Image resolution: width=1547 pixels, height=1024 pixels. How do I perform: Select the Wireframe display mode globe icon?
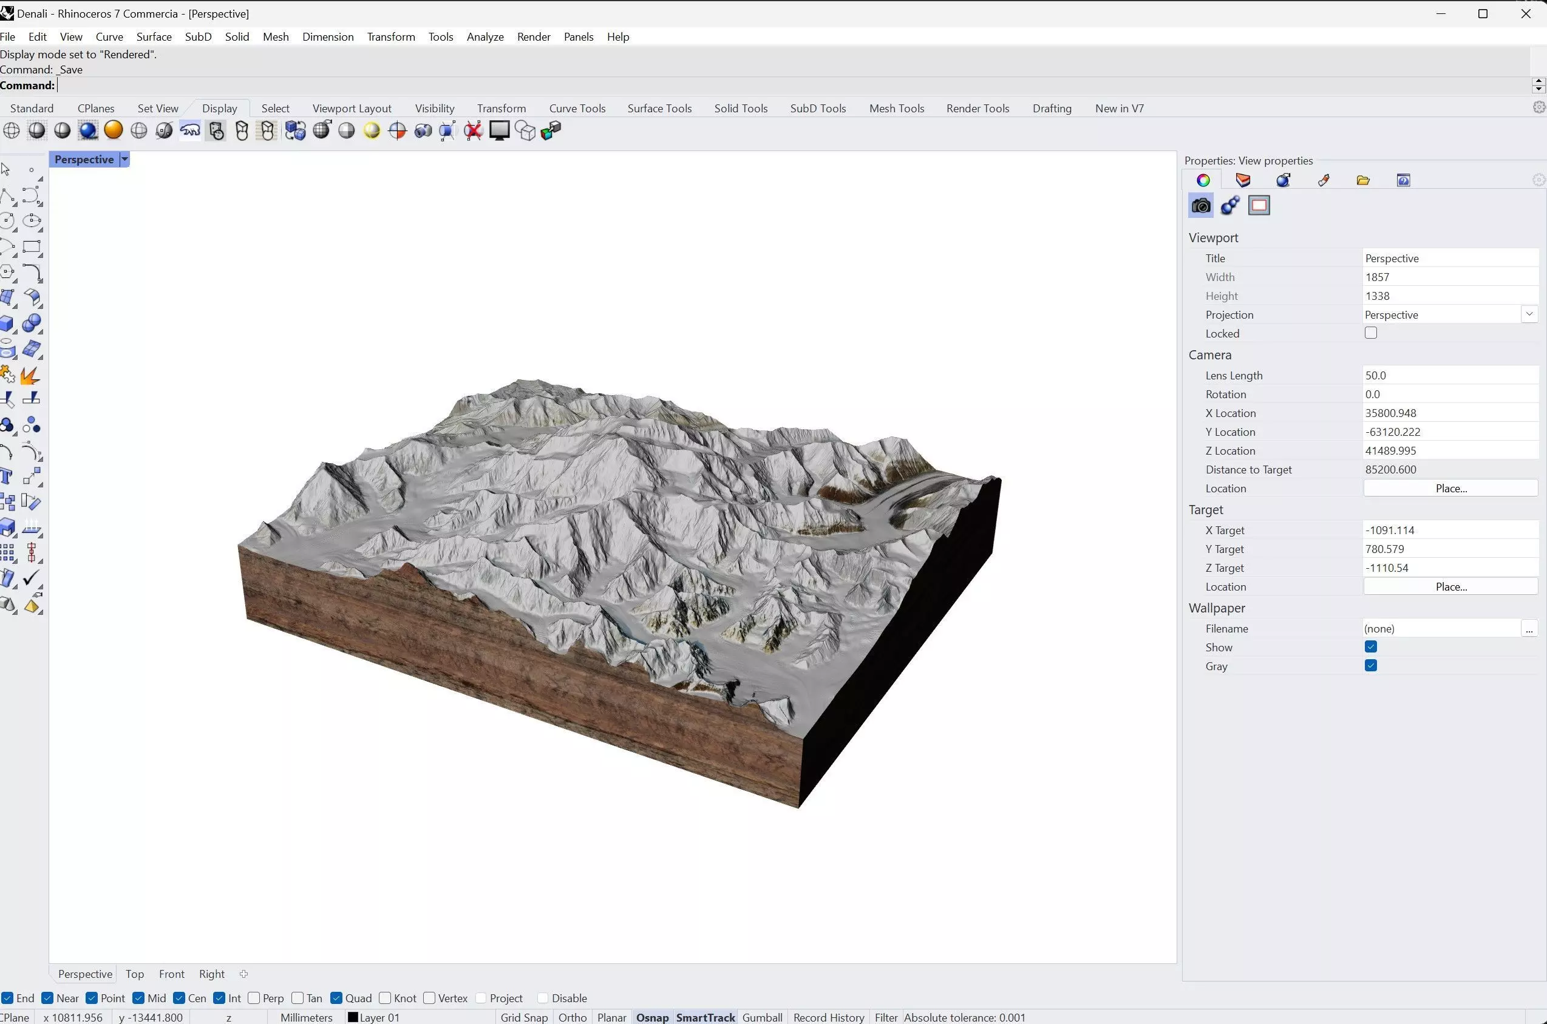tap(11, 131)
